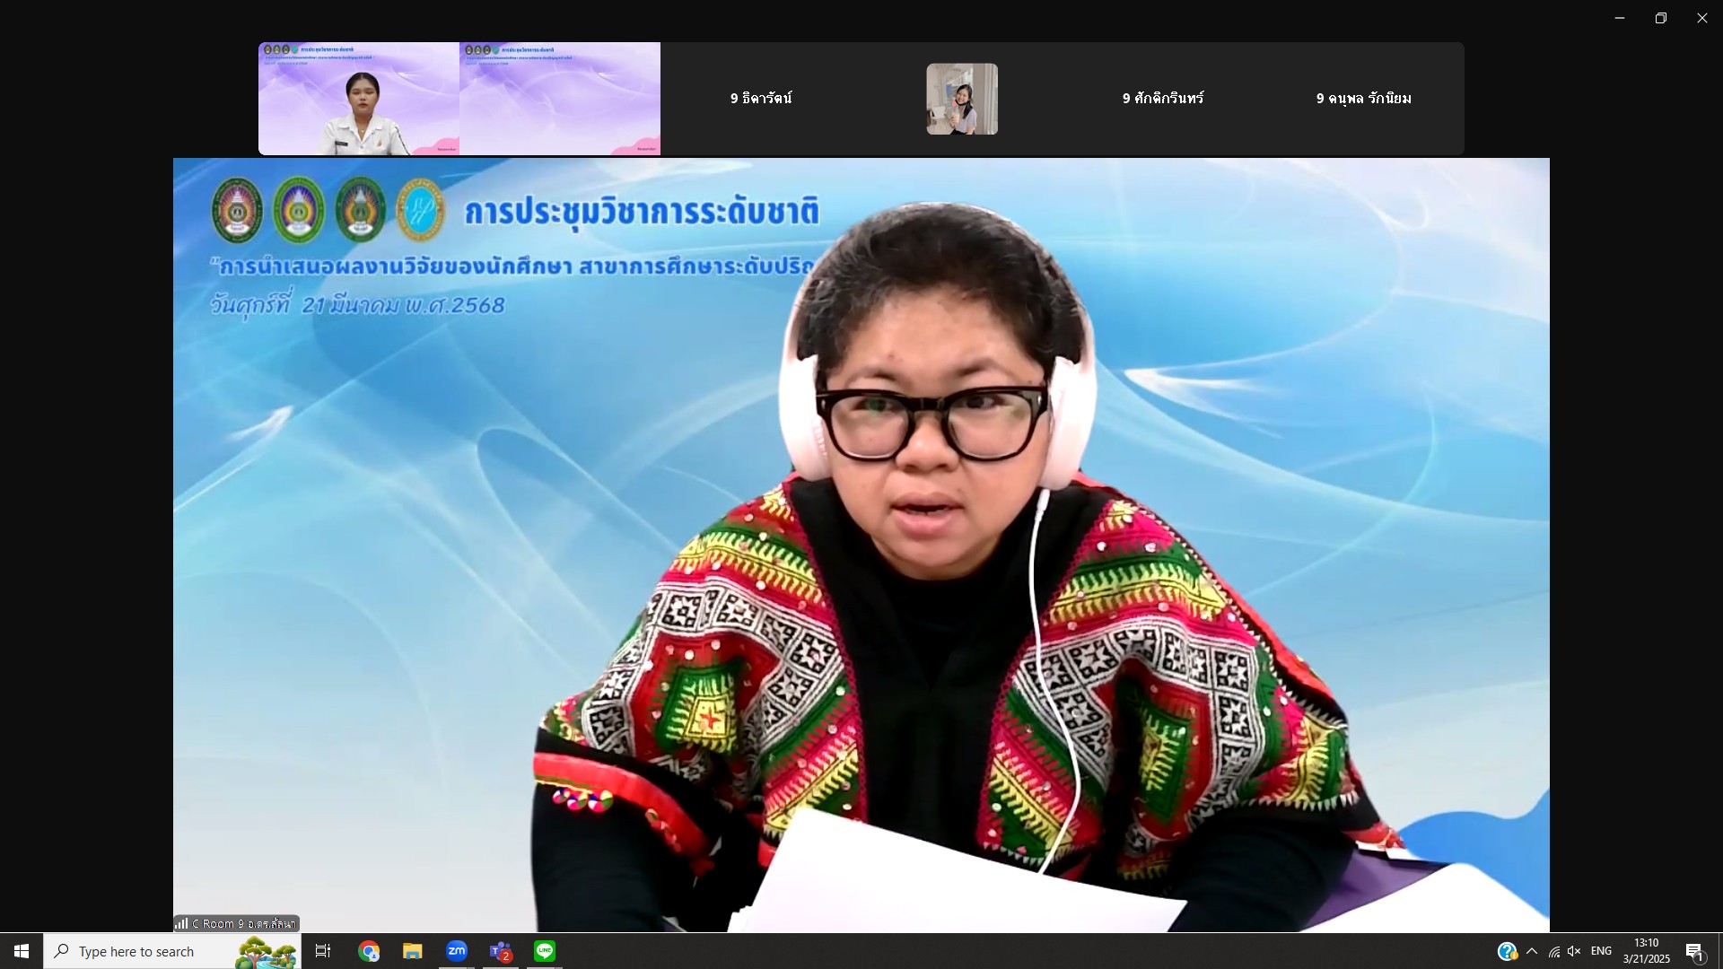Click the search highlight nature image
The image size is (1723, 969).
pyautogui.click(x=266, y=952)
